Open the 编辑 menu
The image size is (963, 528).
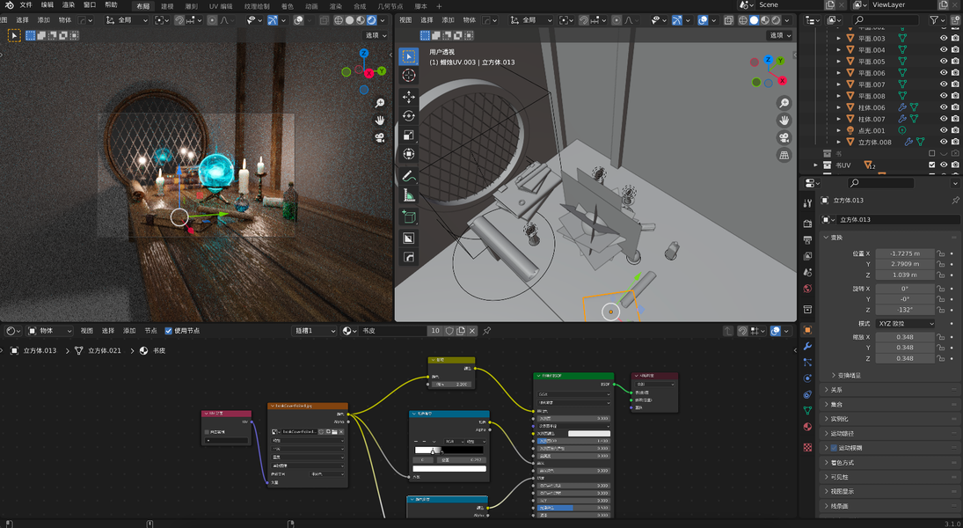[x=47, y=5]
